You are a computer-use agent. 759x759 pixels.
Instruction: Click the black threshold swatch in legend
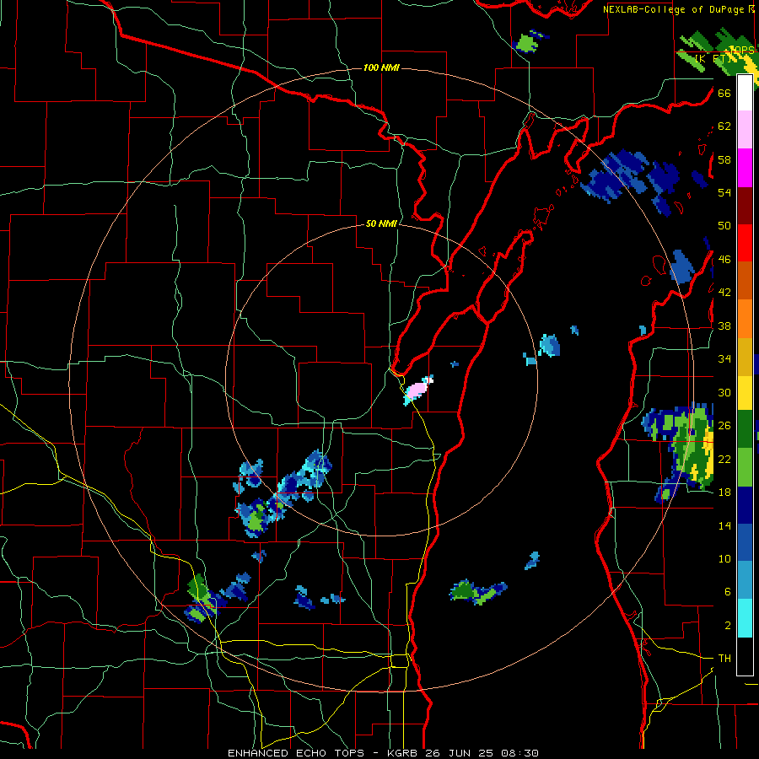[745, 656]
